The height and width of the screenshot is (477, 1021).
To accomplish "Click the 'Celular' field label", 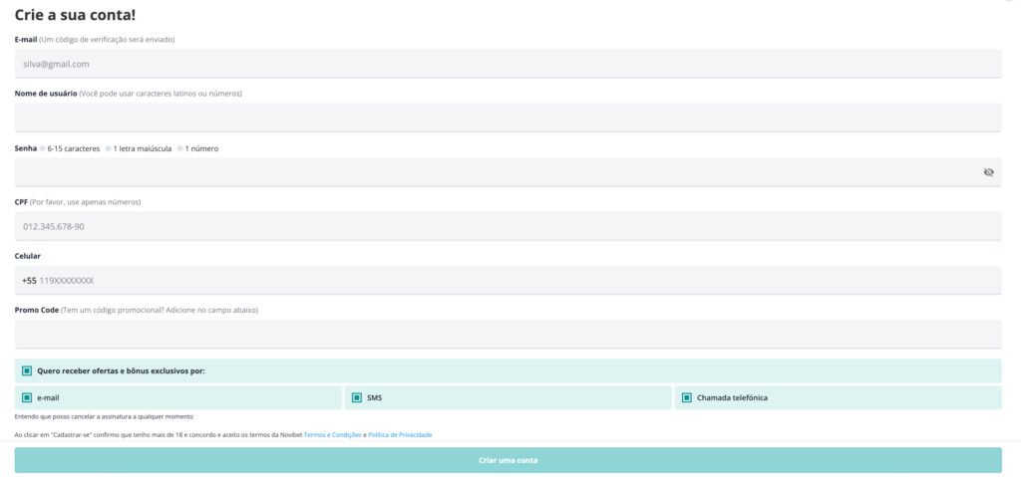I will 27,256.
